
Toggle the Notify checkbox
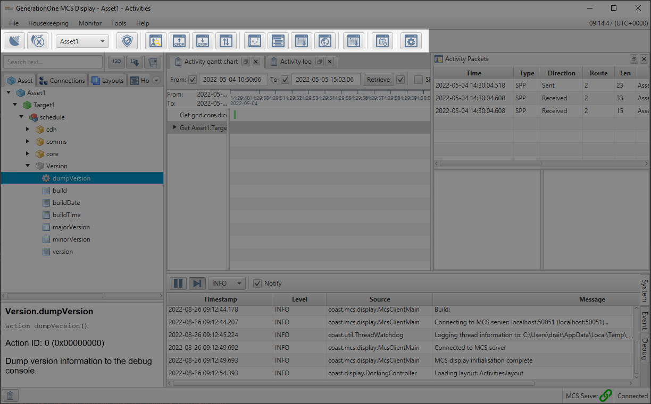click(257, 283)
